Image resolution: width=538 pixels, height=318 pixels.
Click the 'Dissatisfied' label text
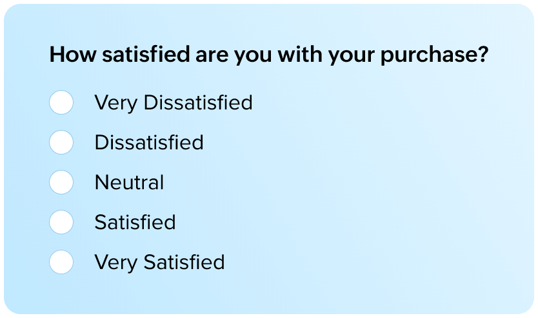148,142
